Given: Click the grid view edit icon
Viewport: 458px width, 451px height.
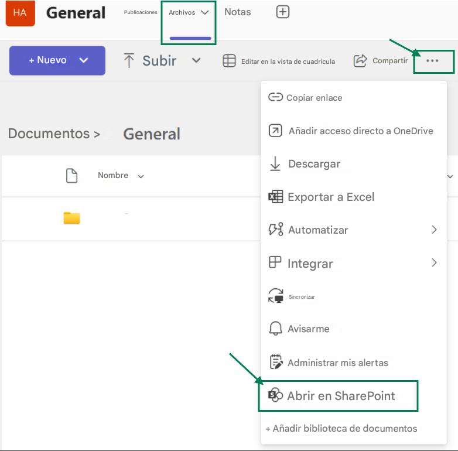Looking at the screenshot, I should point(229,61).
